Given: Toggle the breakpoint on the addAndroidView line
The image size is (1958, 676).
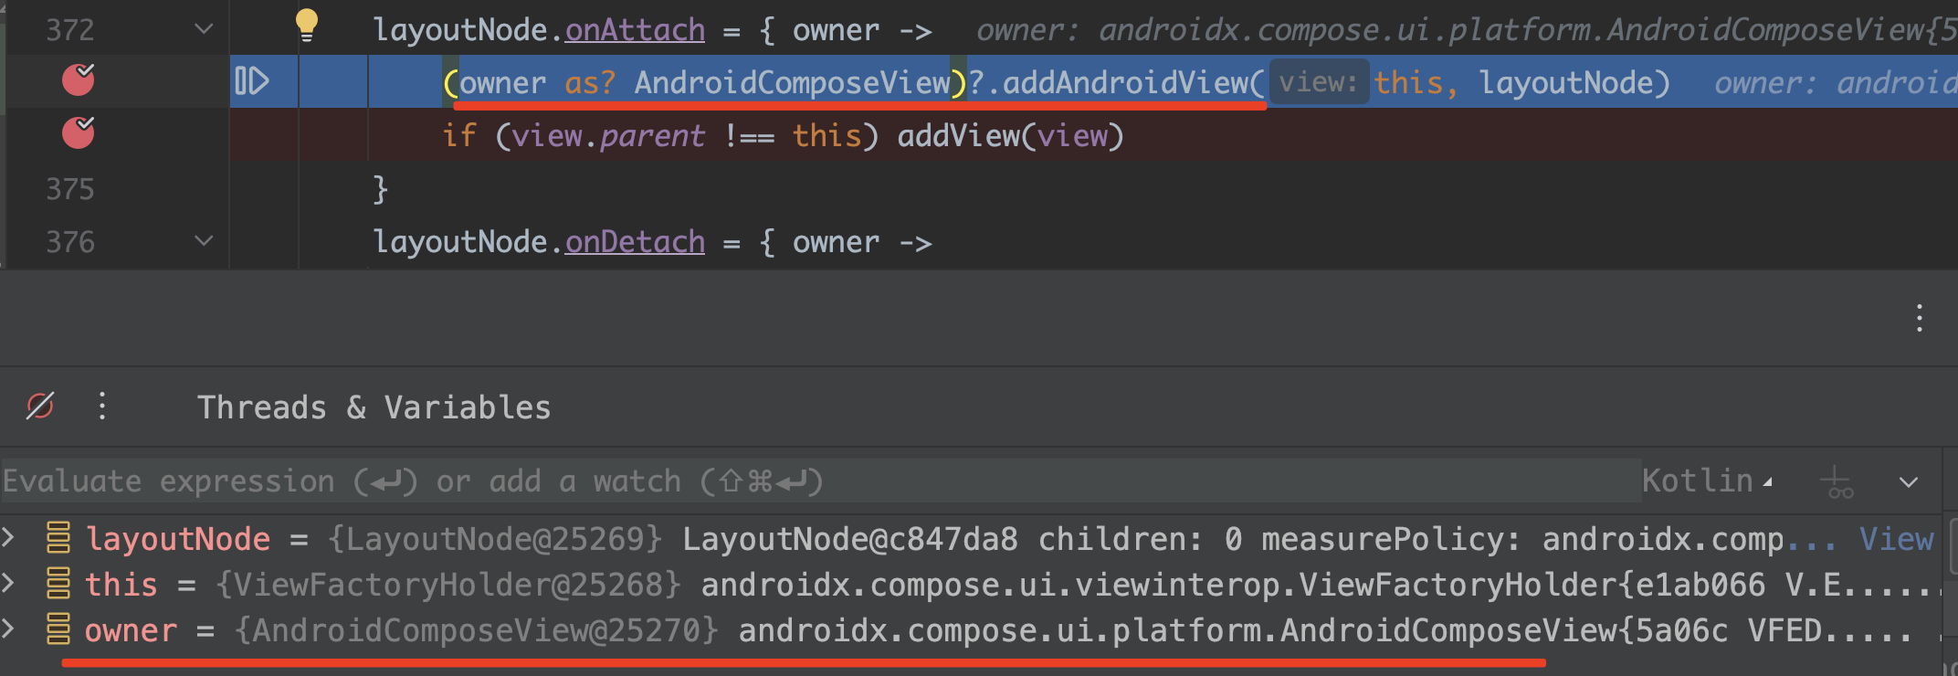Looking at the screenshot, I should click(x=79, y=80).
